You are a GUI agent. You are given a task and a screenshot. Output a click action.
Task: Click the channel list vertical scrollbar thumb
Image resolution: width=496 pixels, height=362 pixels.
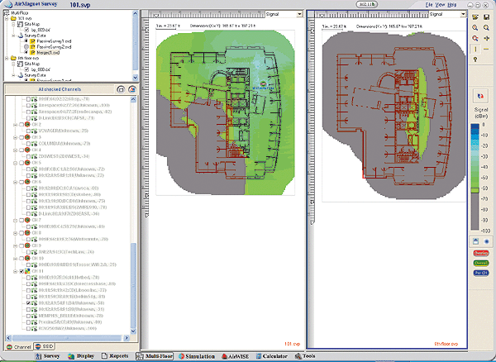pyautogui.click(x=133, y=285)
